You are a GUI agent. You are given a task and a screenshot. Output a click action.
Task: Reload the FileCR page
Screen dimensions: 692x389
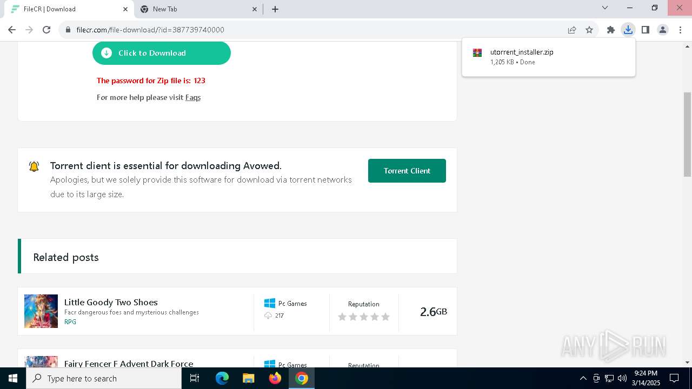46,30
